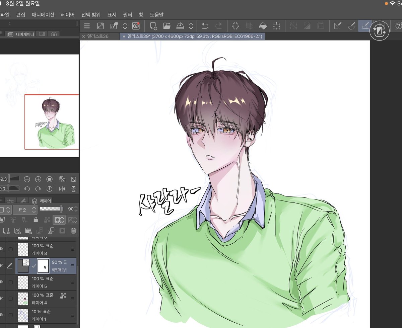402x328 pixels.
Task: Open the 선택 범위 menu
Action: pyautogui.click(x=91, y=15)
